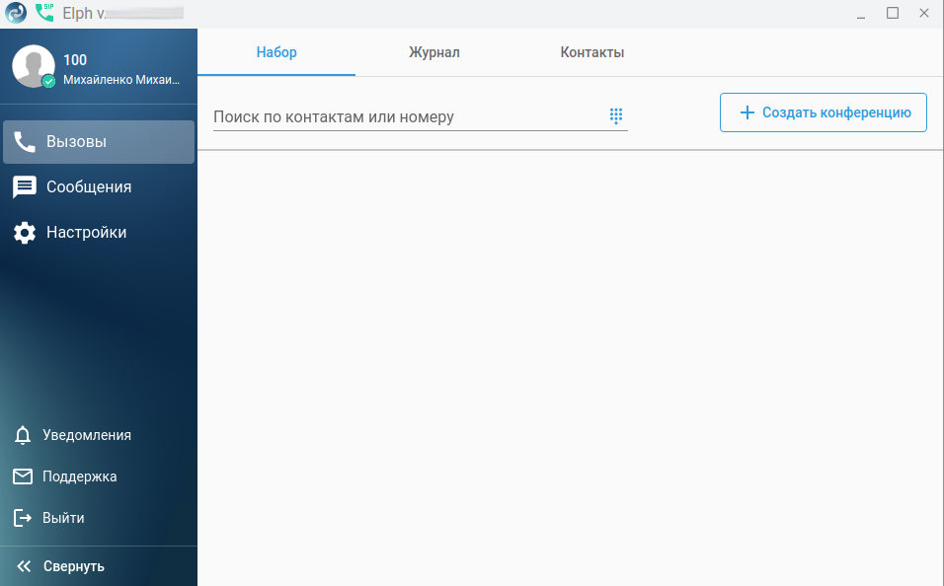Focus the contact or number search field
The height and width of the screenshot is (586, 944).
pyautogui.click(x=410, y=116)
